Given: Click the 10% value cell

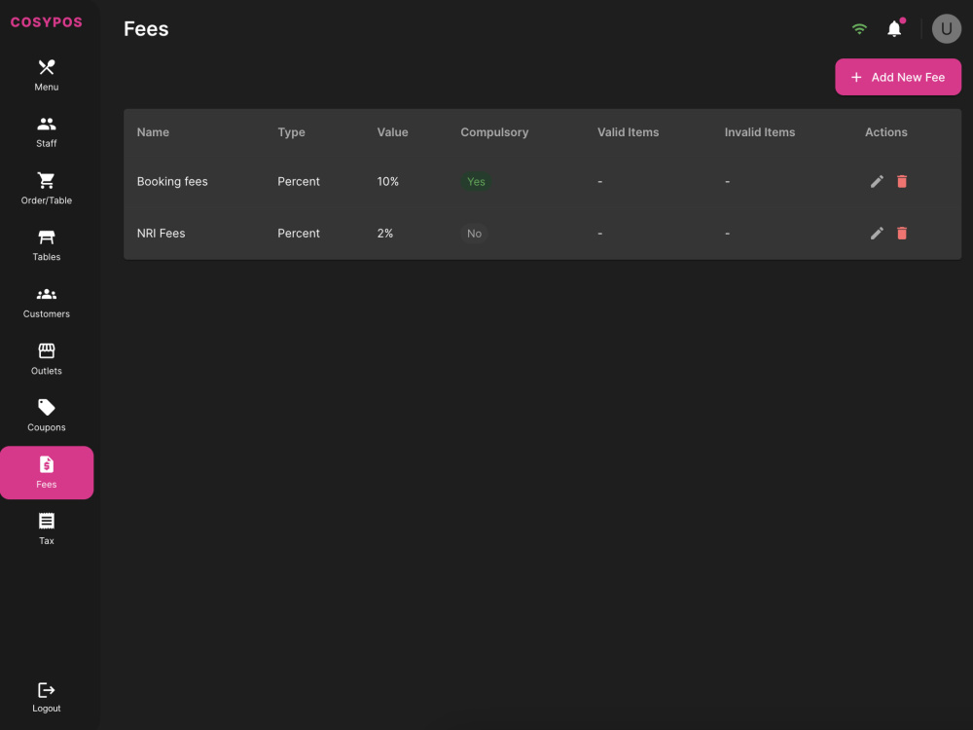Looking at the screenshot, I should coord(388,181).
